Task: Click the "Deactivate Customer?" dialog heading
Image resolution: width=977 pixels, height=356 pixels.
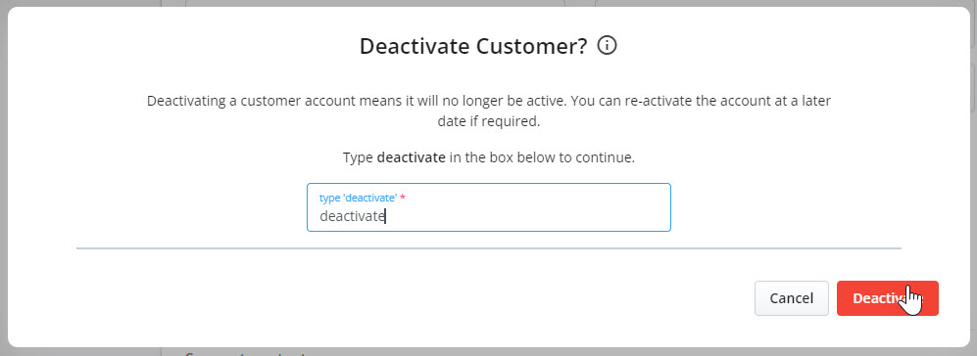Action: click(473, 46)
